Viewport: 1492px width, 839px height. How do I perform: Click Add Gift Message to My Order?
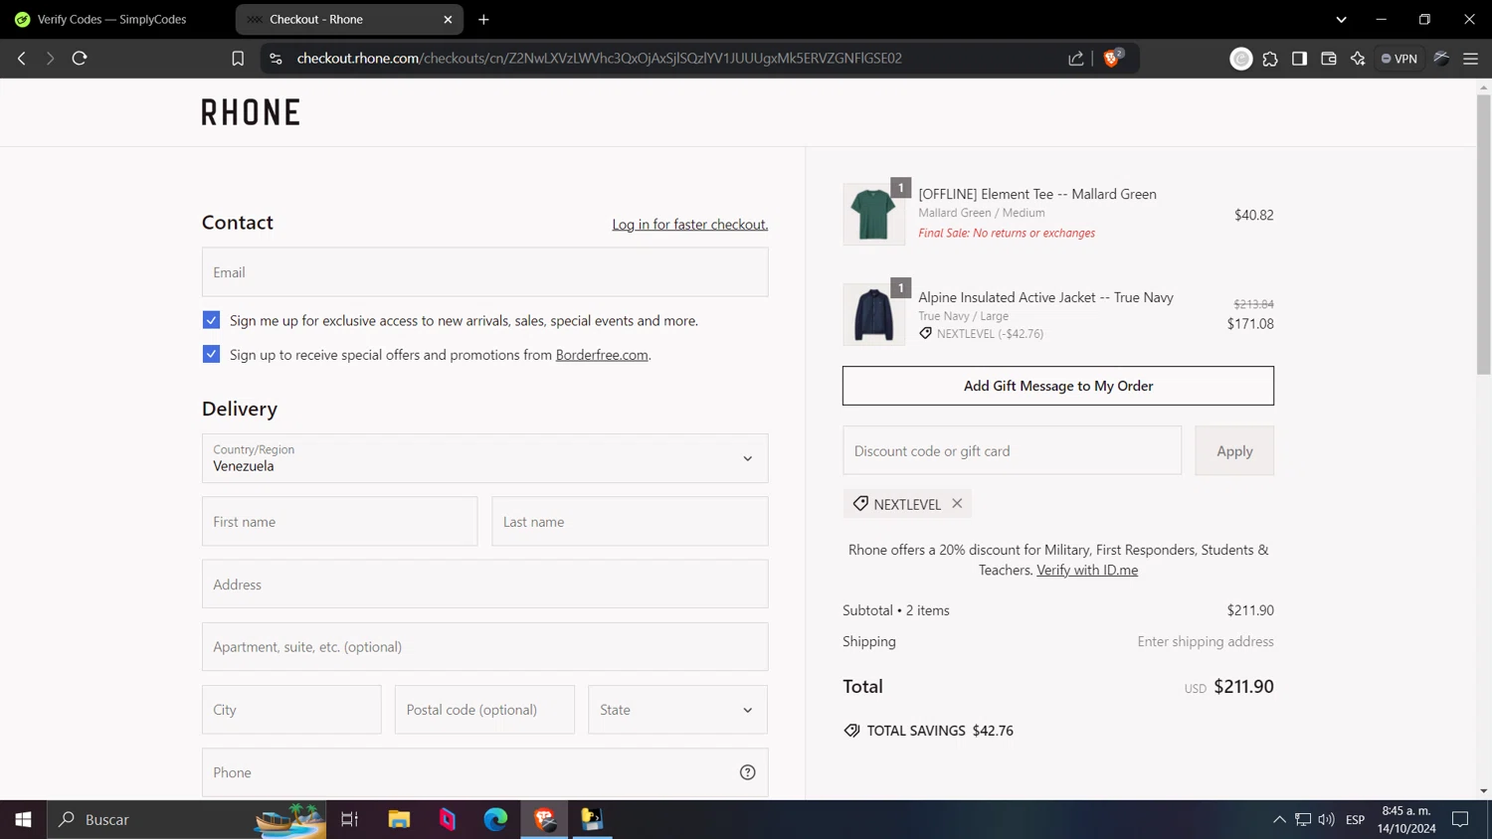pos(1058,386)
